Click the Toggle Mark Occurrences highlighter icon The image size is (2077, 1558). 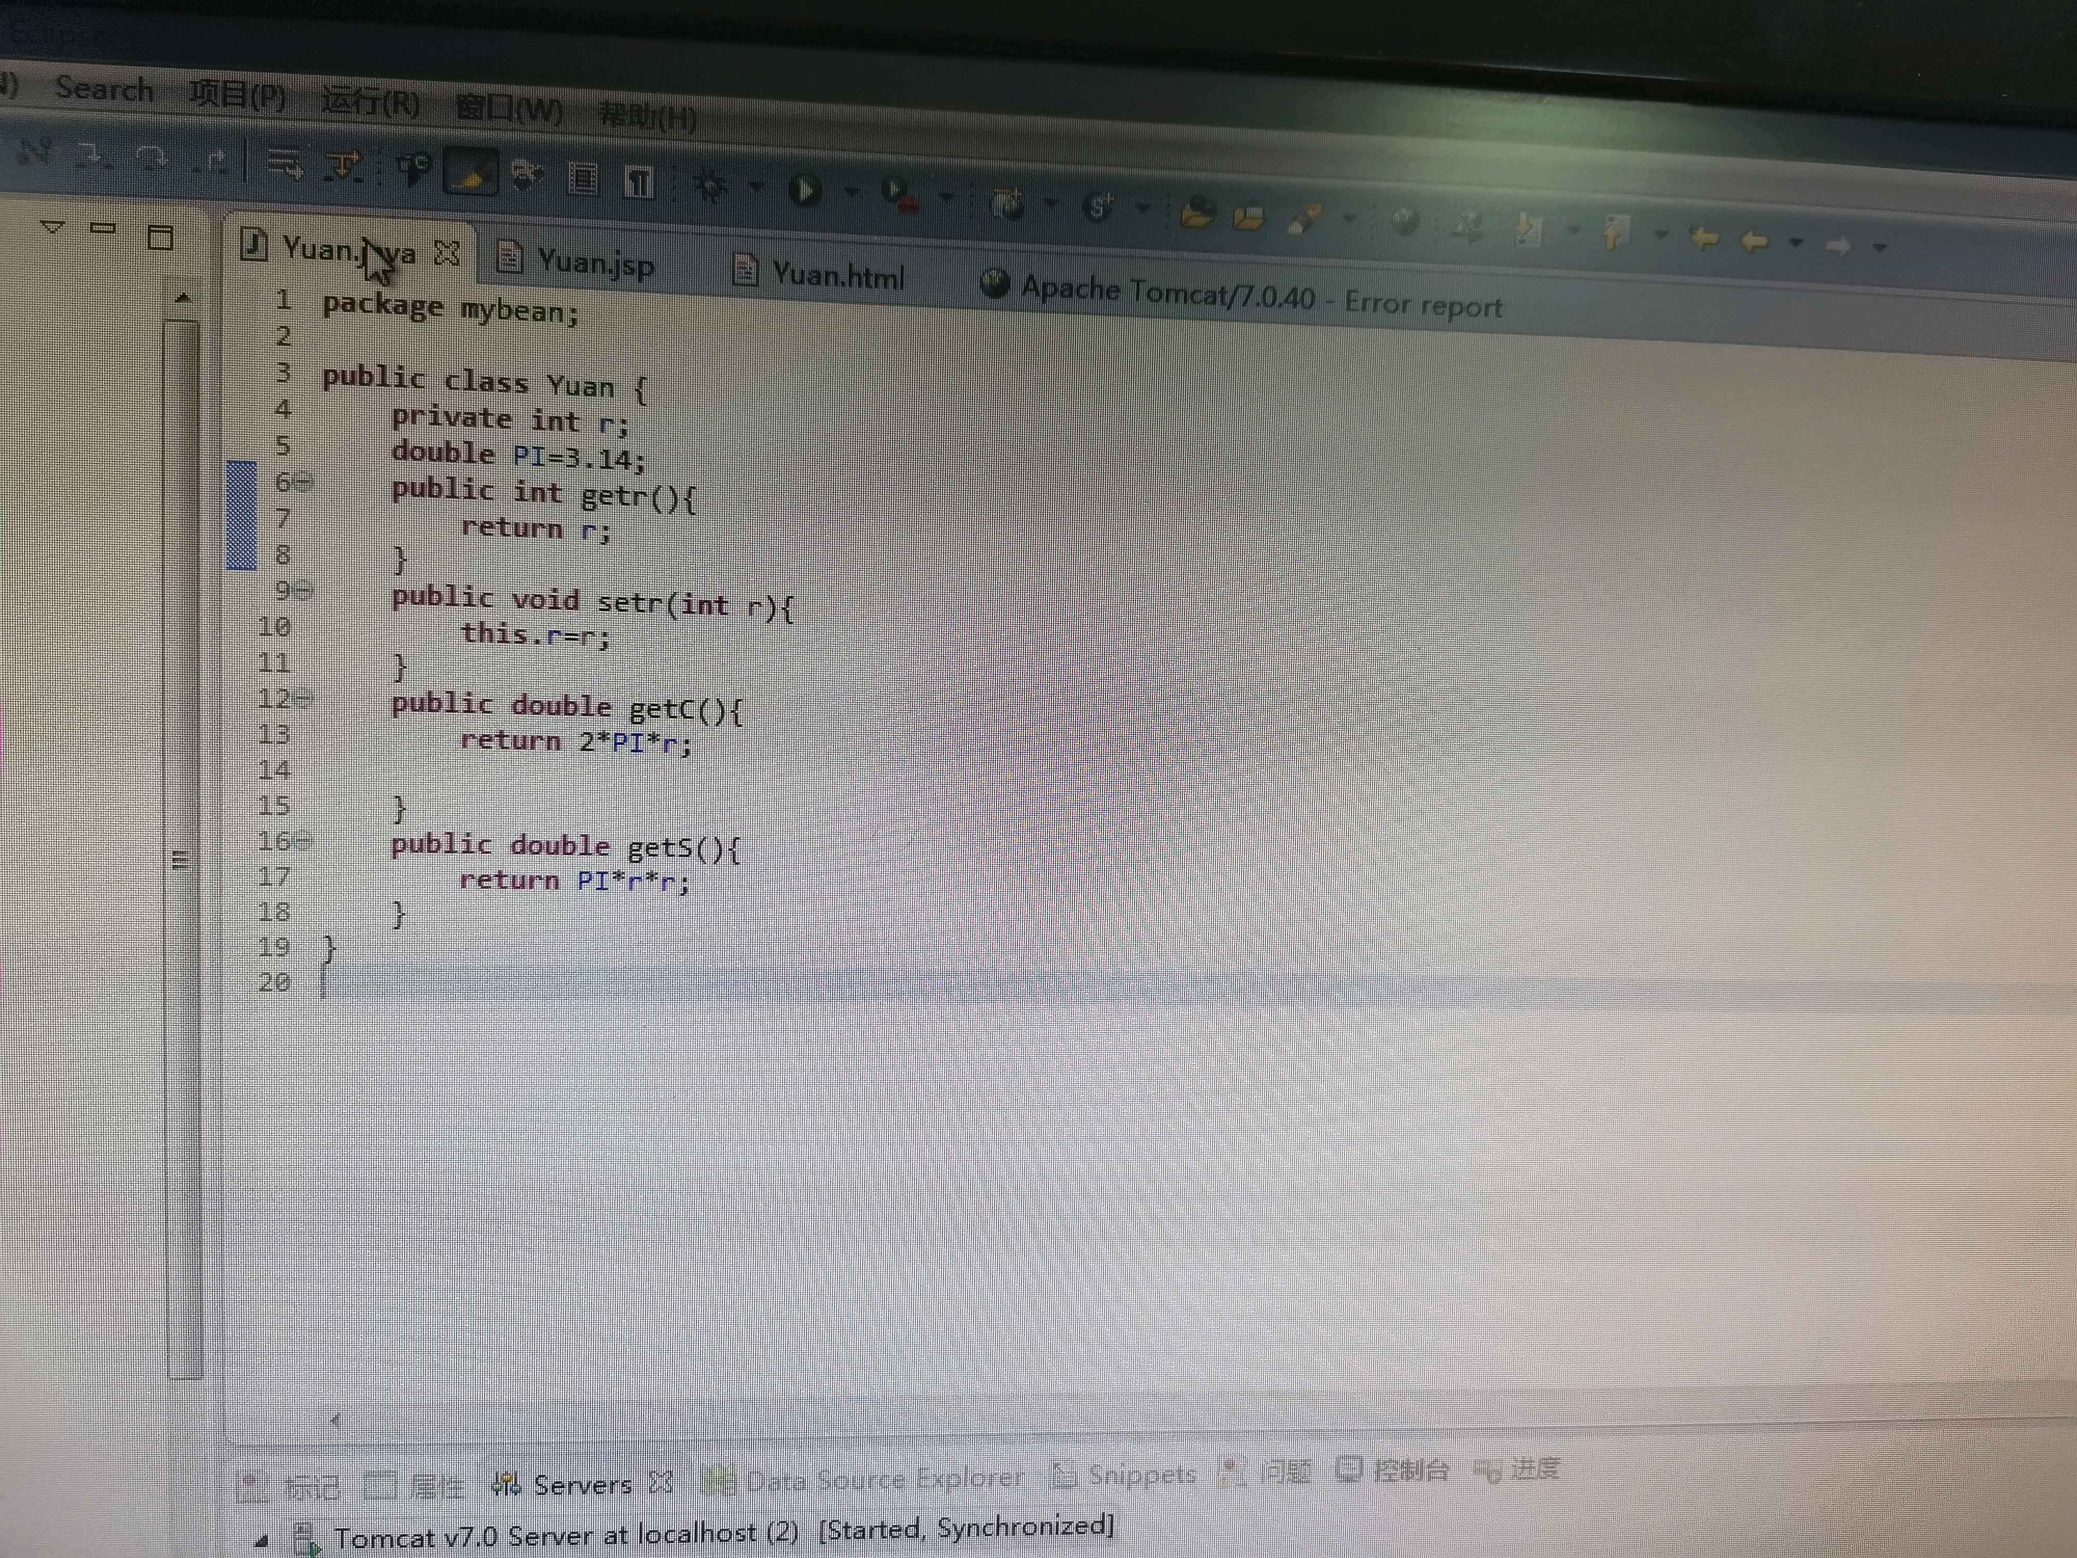tap(469, 173)
